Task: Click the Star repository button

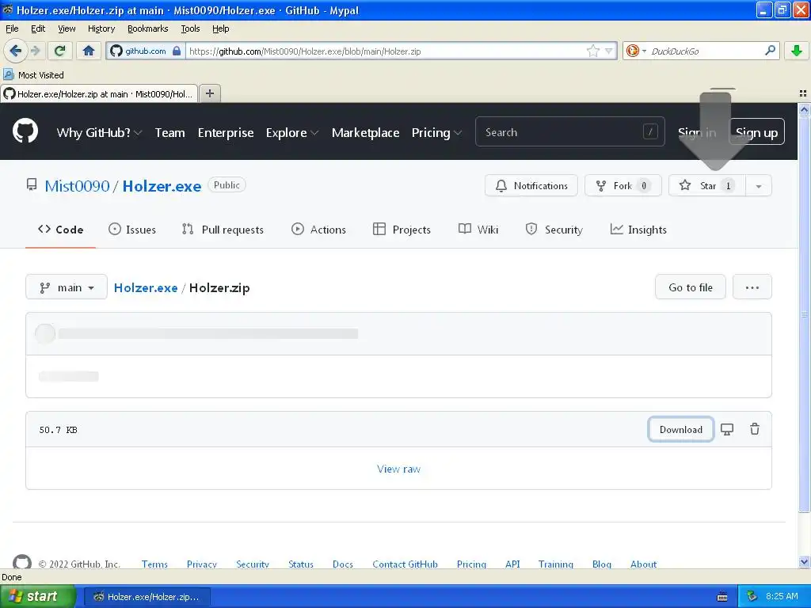Action: click(707, 185)
